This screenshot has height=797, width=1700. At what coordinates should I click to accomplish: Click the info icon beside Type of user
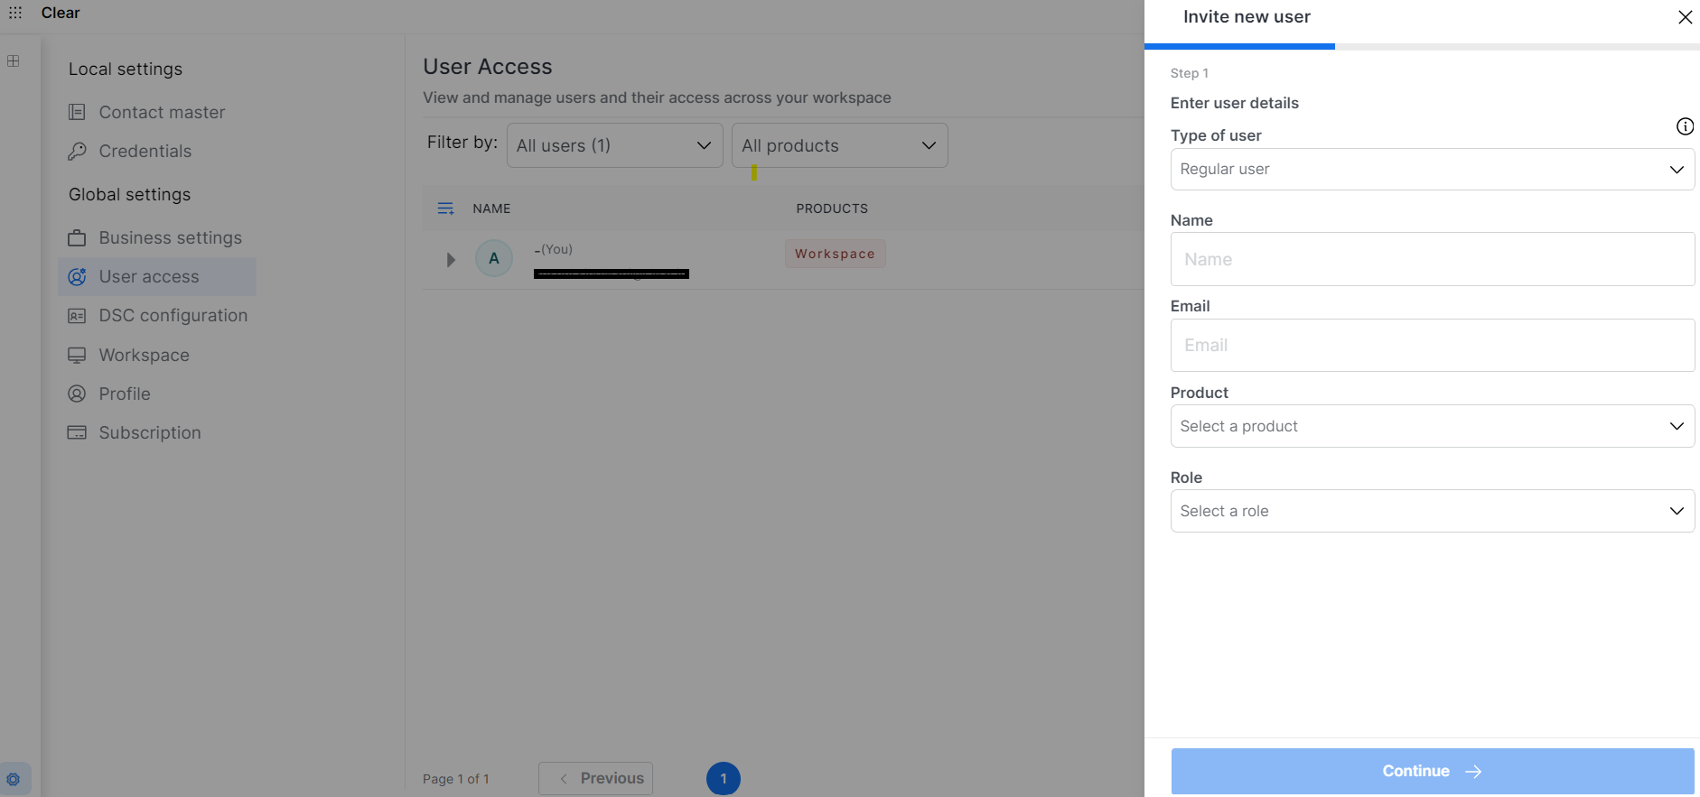pos(1685,126)
